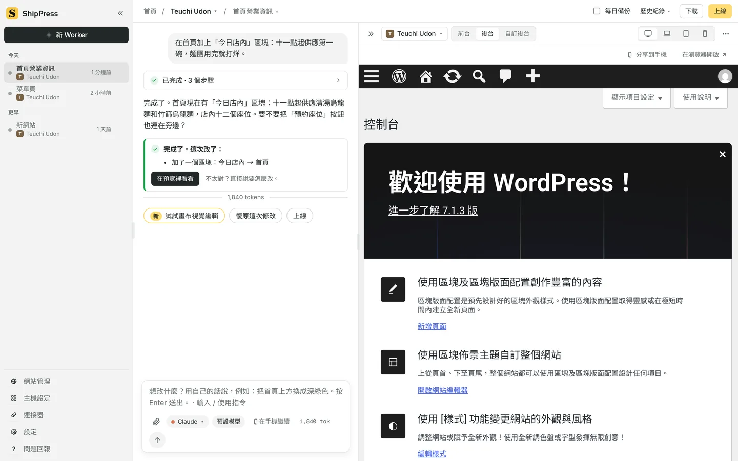This screenshot has height=461, width=738.
Task: Open 網站管理 in the sidebar
Action: click(x=67, y=381)
